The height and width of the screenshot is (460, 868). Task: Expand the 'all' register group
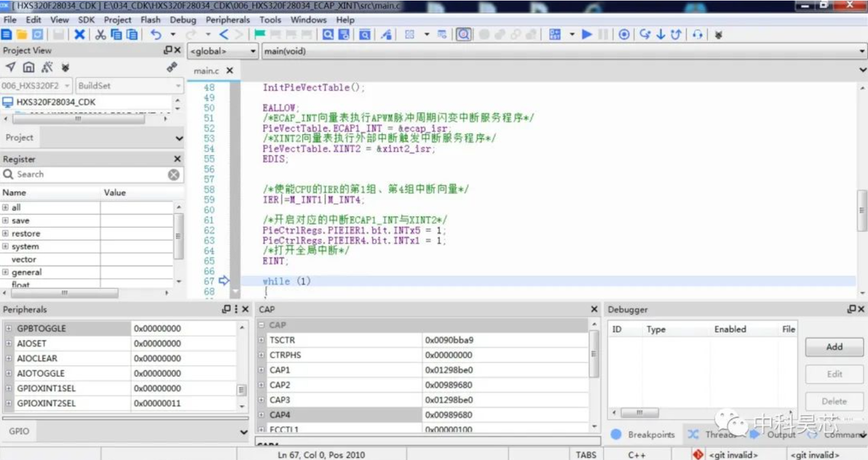tap(6, 207)
